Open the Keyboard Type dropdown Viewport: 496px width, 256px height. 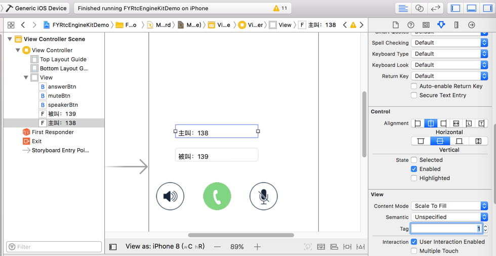pyautogui.click(x=449, y=54)
